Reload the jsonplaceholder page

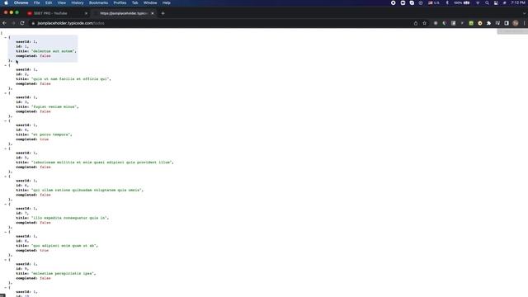pyautogui.click(x=22, y=23)
